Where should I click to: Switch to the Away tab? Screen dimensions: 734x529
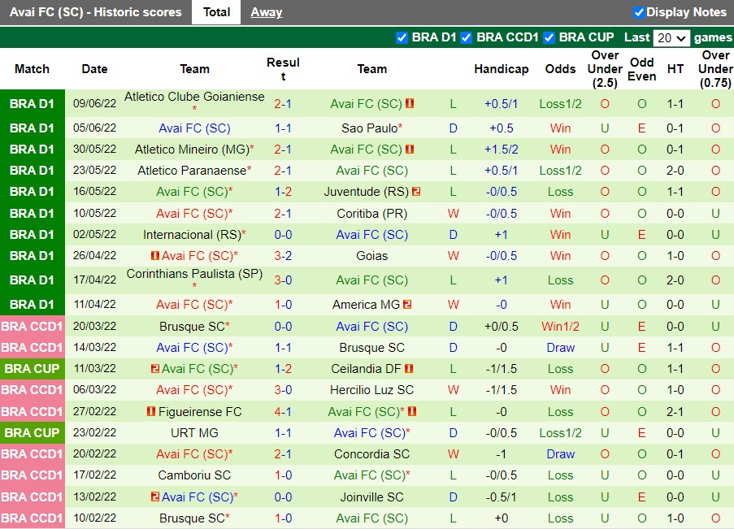267,12
